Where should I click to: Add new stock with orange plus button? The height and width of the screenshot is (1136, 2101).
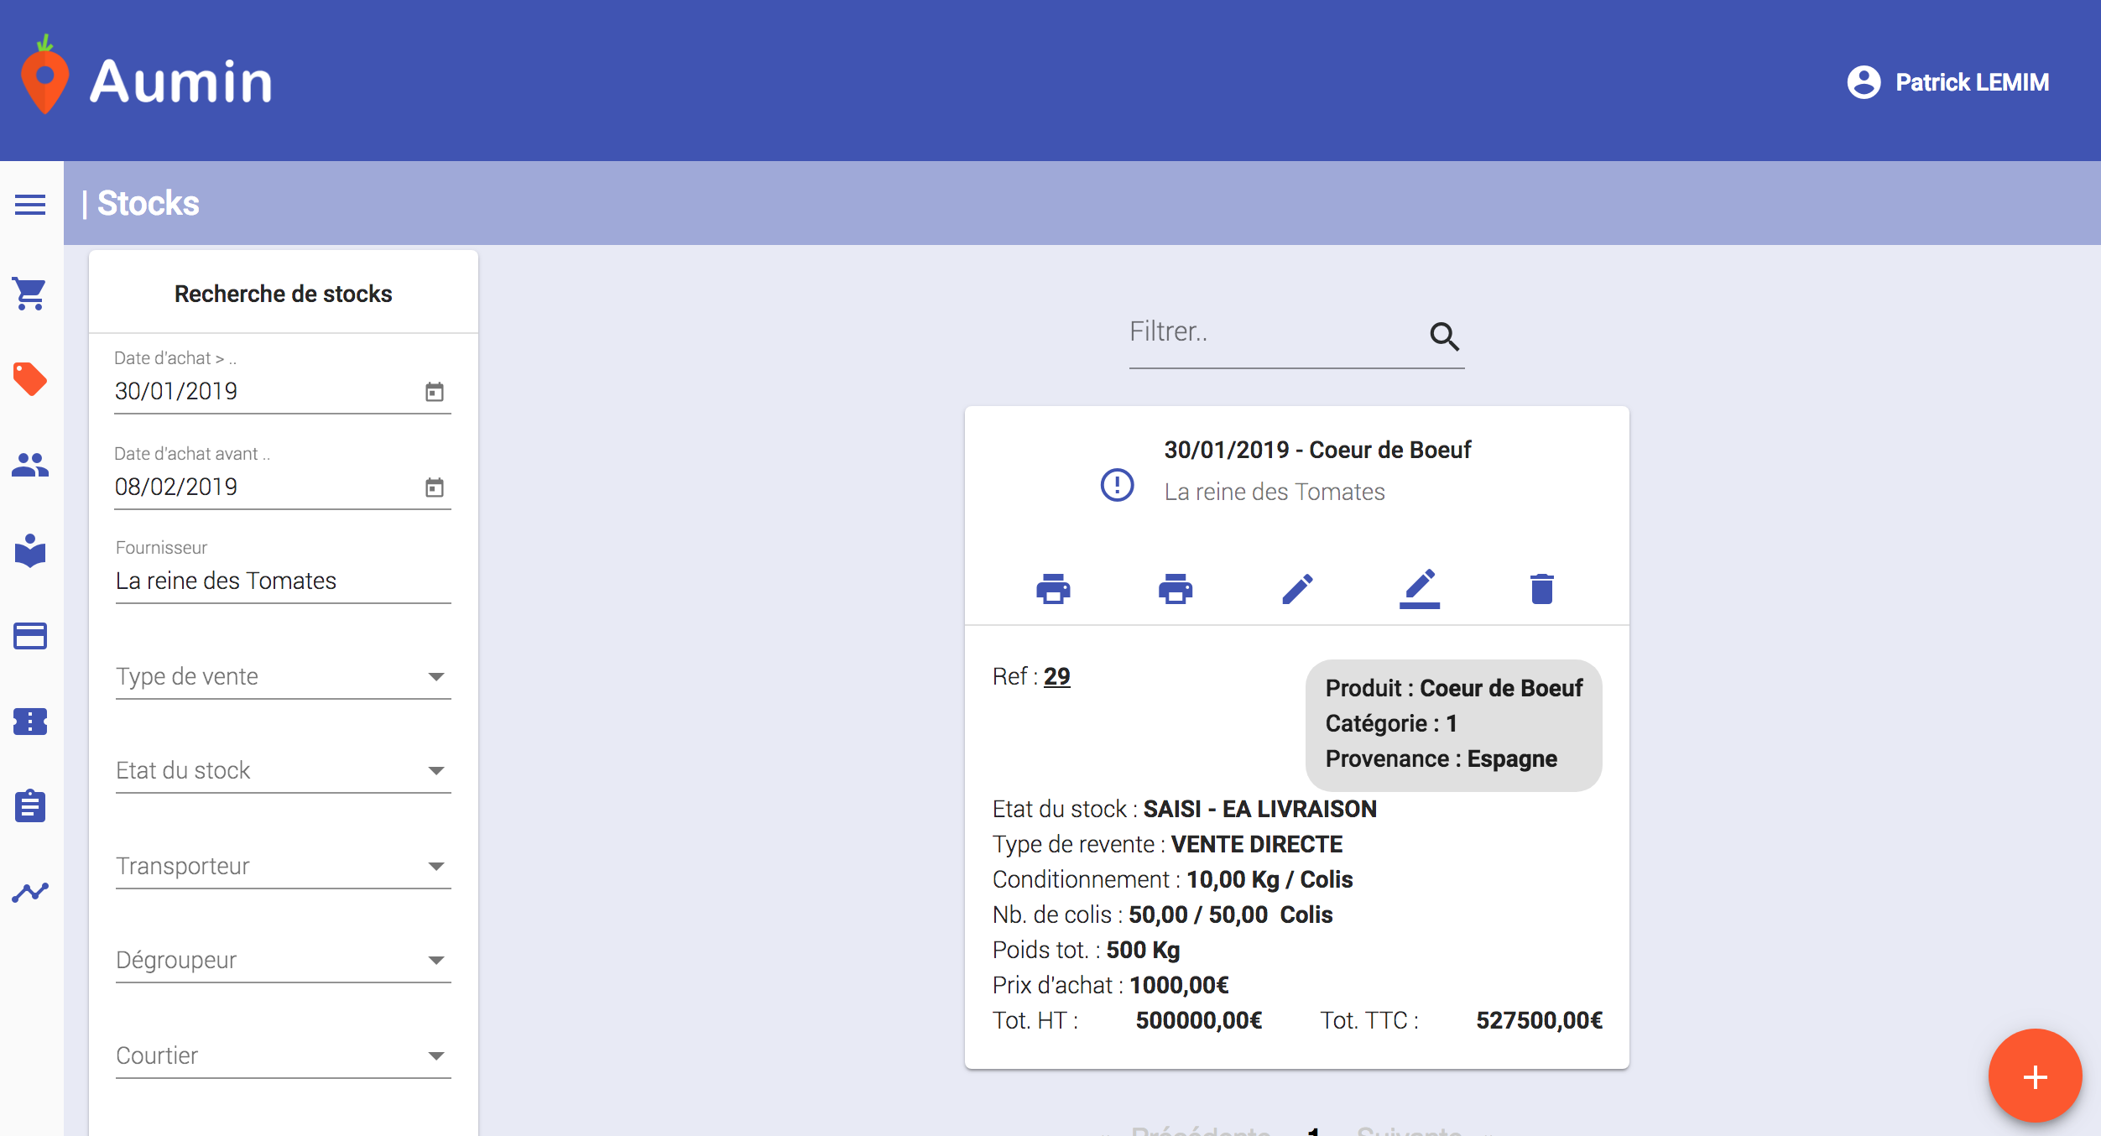2035,1076
